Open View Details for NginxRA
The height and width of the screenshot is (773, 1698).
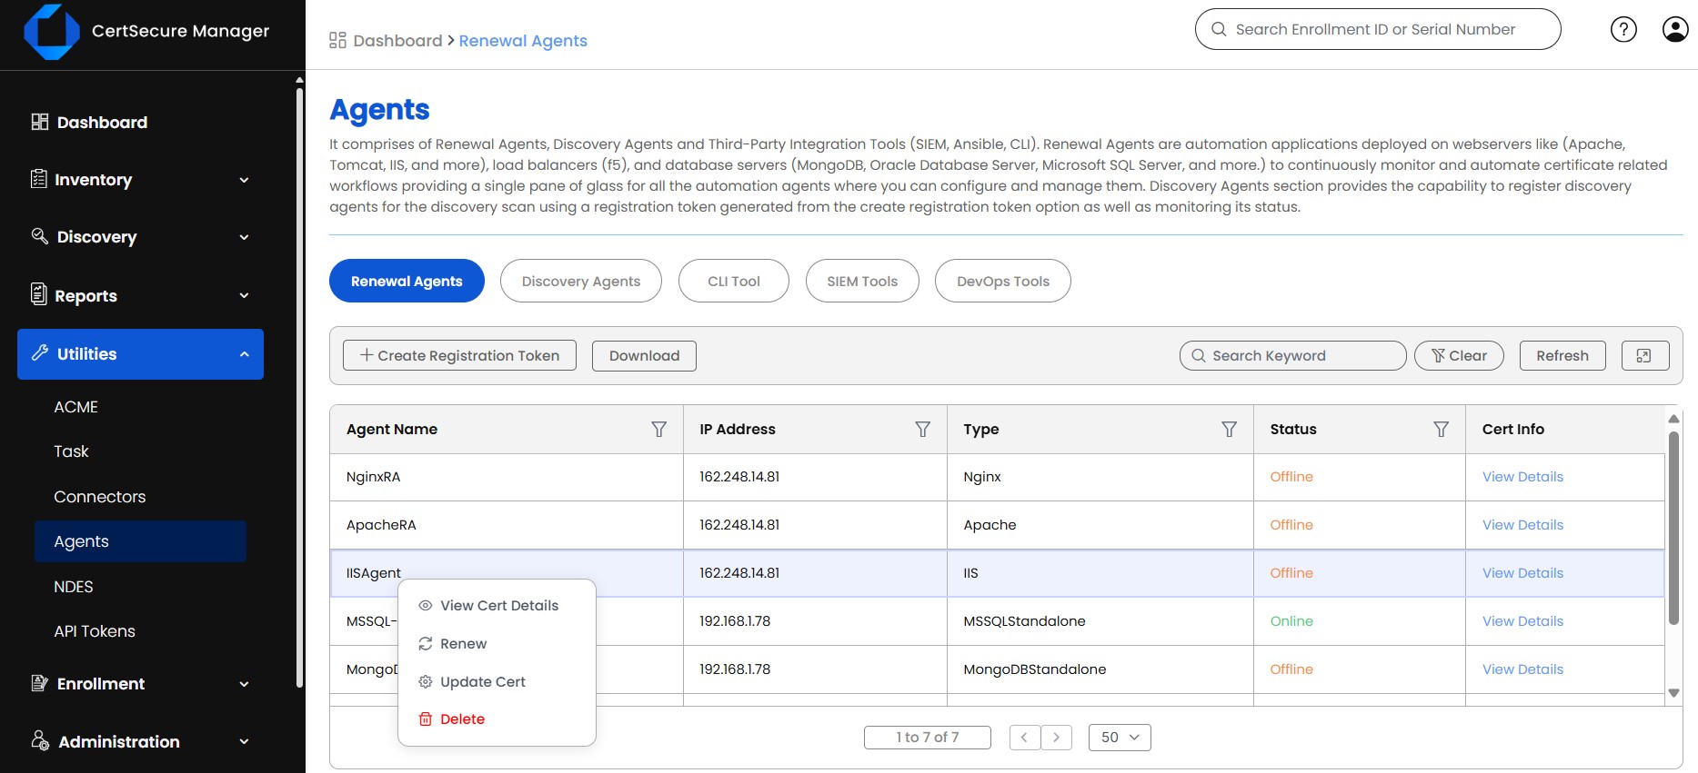(x=1522, y=477)
